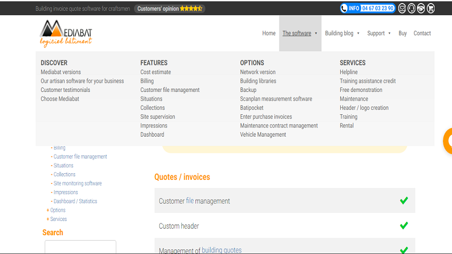Viewport: 452px width, 254px height.
Task: Open Rental service link
Action: click(x=346, y=125)
